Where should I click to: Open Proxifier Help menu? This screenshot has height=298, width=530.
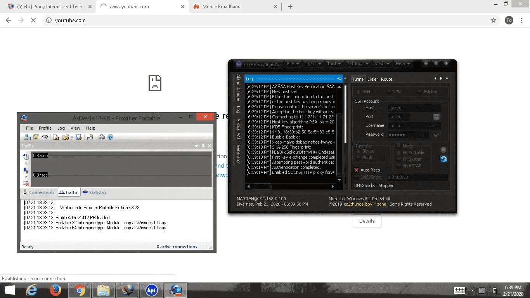90,128
